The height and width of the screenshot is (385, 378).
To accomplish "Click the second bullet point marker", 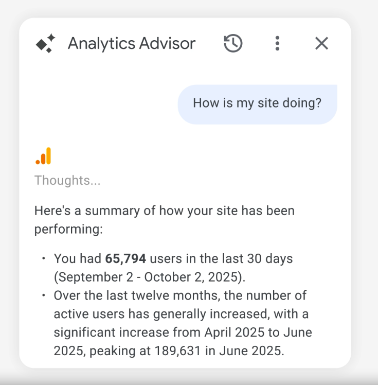I will tap(44, 295).
